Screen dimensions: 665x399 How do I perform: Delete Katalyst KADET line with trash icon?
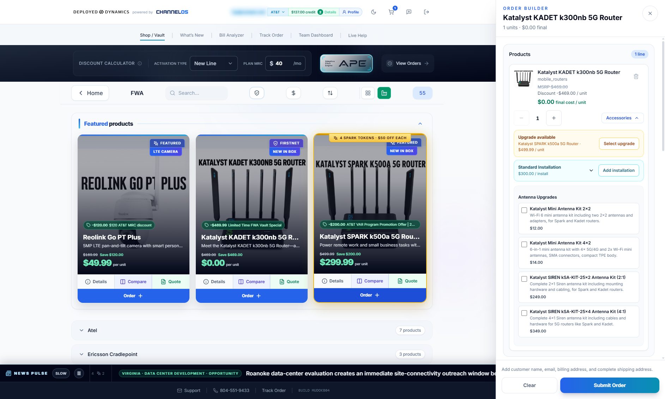click(x=636, y=76)
